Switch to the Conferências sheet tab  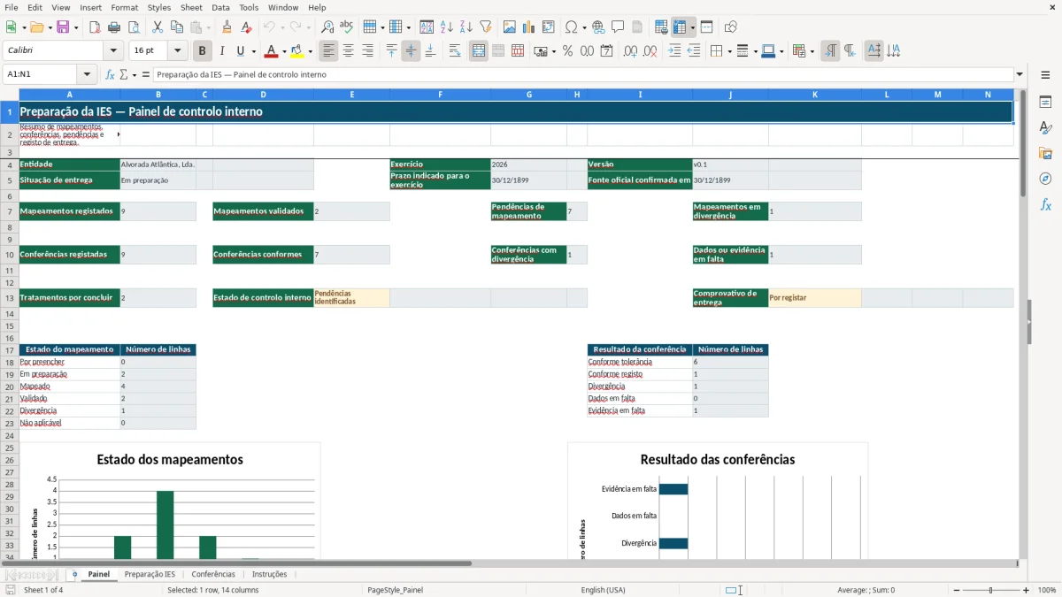click(213, 574)
